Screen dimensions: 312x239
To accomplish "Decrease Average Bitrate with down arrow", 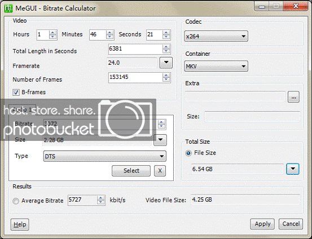I will [x=100, y=202].
